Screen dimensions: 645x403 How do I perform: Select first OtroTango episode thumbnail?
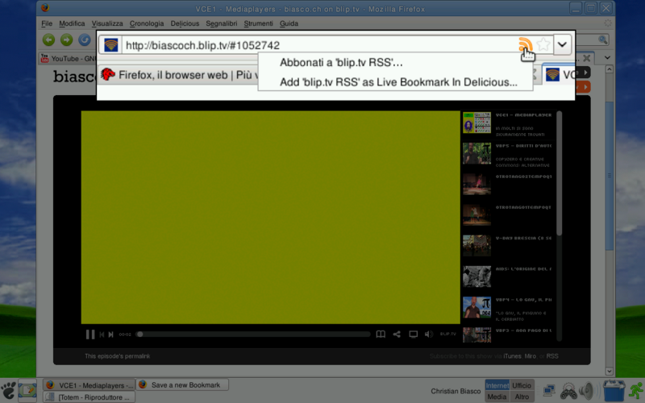(476, 184)
